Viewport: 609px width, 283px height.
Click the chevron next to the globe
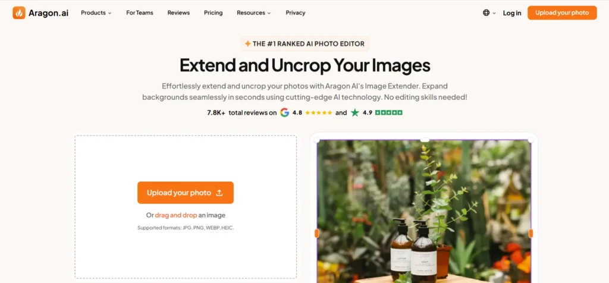pos(494,13)
